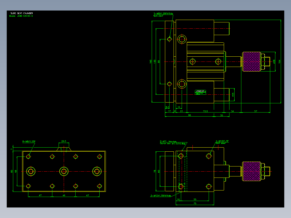The width and height of the screenshot is (291, 218).
Task: Click the '80' vertical dimension
Action: click(12, 171)
